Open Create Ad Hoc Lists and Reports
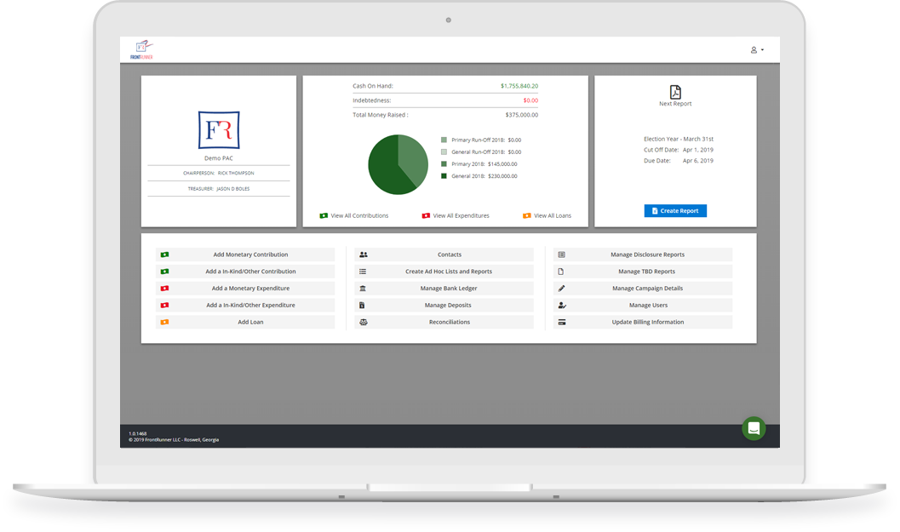900x532 pixels. 444,272
